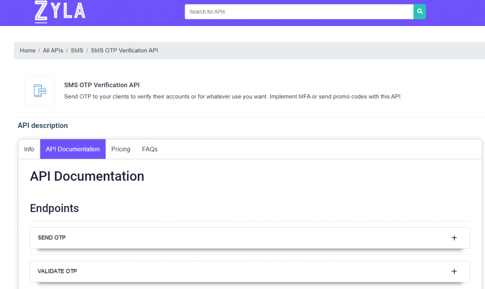Click the Zyla logo
This screenshot has width=485, height=289.
60,12
